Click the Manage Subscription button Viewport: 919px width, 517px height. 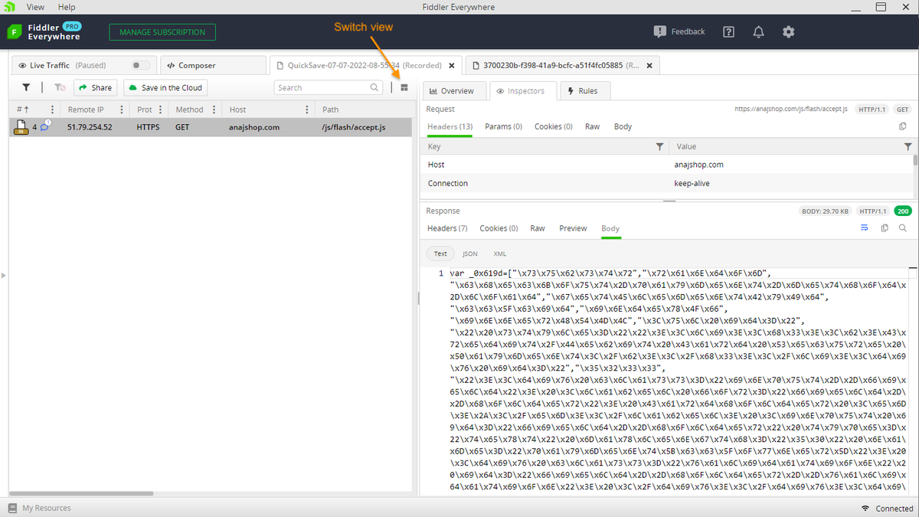click(162, 32)
